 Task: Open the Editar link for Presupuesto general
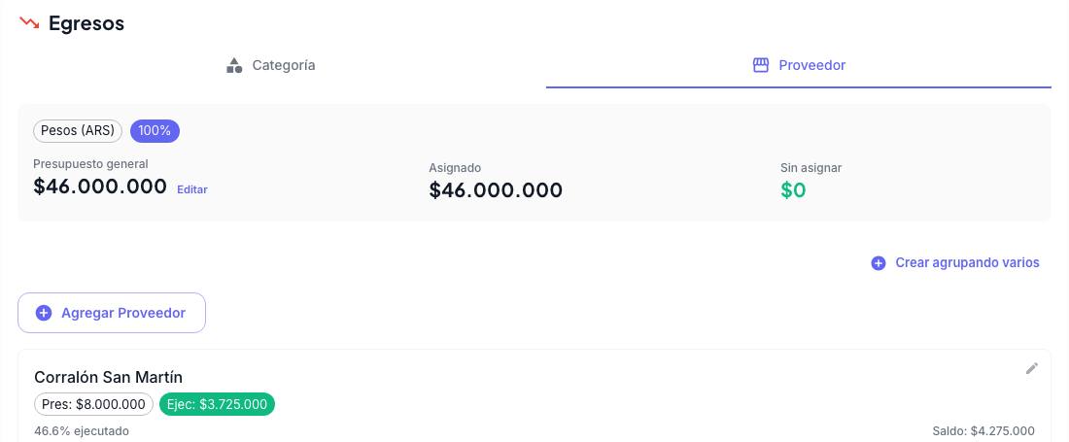192,190
